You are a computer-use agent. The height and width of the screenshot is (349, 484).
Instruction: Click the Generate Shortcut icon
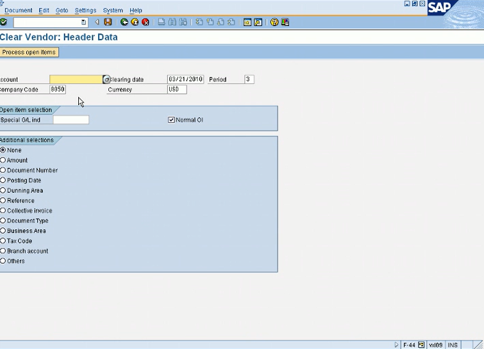(x=258, y=22)
